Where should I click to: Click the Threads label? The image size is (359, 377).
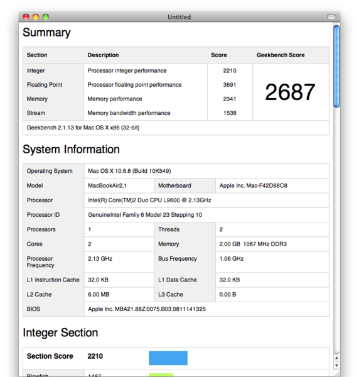(x=169, y=229)
